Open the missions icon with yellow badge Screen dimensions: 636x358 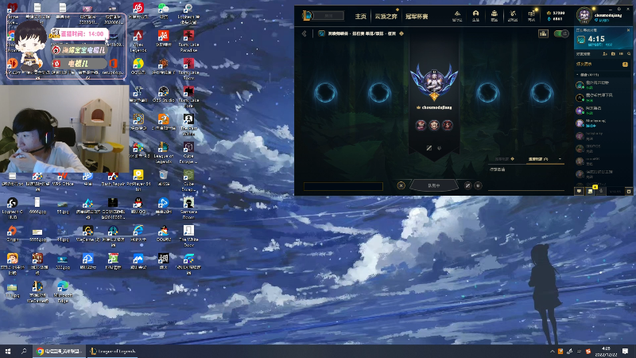point(591,190)
